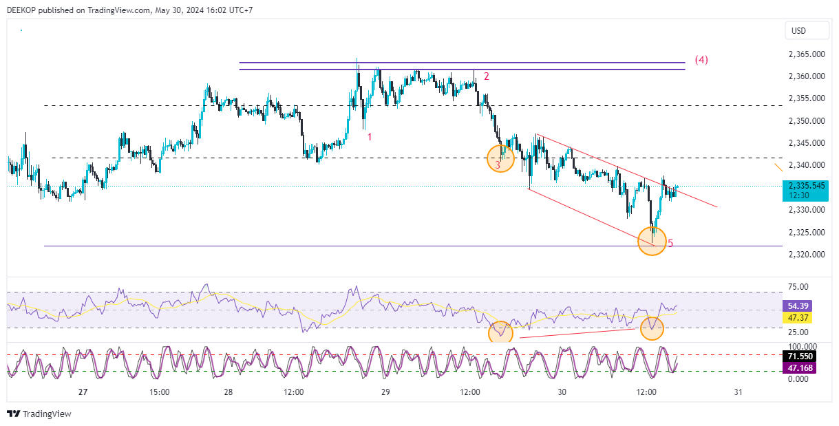Click the 2,320.000 price axis label
This screenshot has height=426, width=839.
807,255
